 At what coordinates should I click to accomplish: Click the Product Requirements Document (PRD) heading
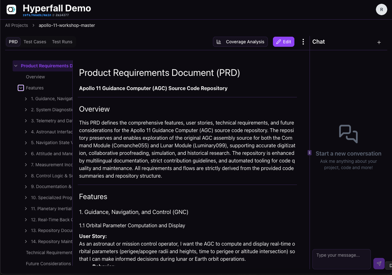[160, 73]
